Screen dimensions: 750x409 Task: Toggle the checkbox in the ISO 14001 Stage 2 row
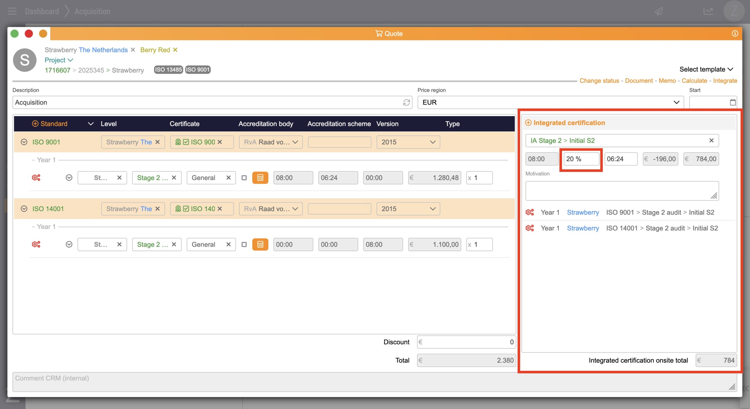pyautogui.click(x=244, y=245)
